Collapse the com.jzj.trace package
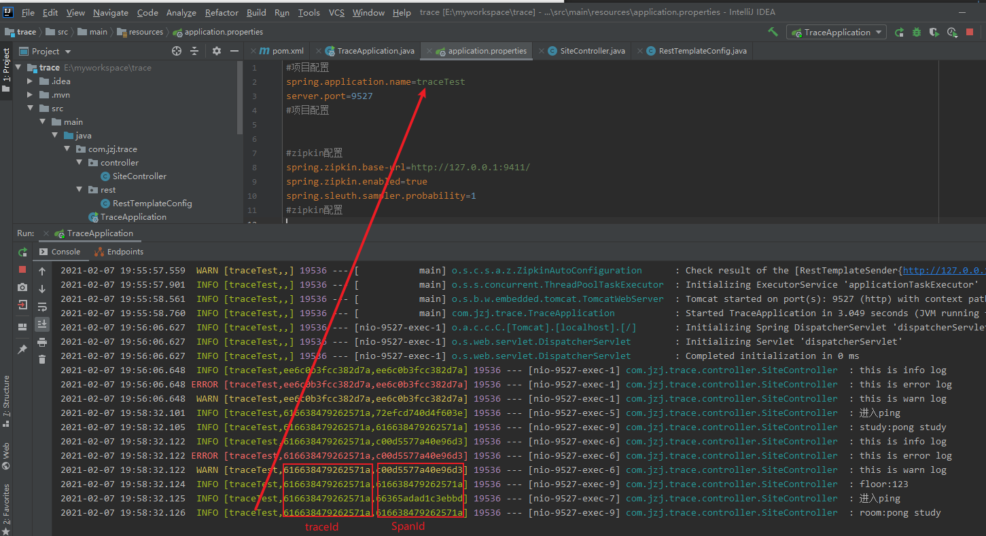986x536 pixels. point(67,149)
